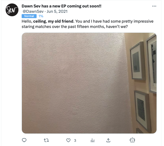
Task: Click the like count number 3
Action: coord(75,140)
